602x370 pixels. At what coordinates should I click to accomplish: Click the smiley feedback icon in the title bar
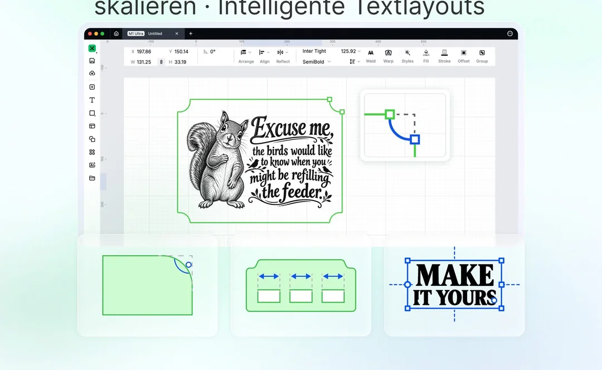[x=510, y=33]
